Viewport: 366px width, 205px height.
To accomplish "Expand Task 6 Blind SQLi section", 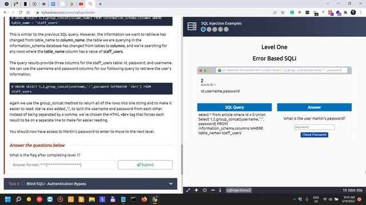I will (90, 183).
